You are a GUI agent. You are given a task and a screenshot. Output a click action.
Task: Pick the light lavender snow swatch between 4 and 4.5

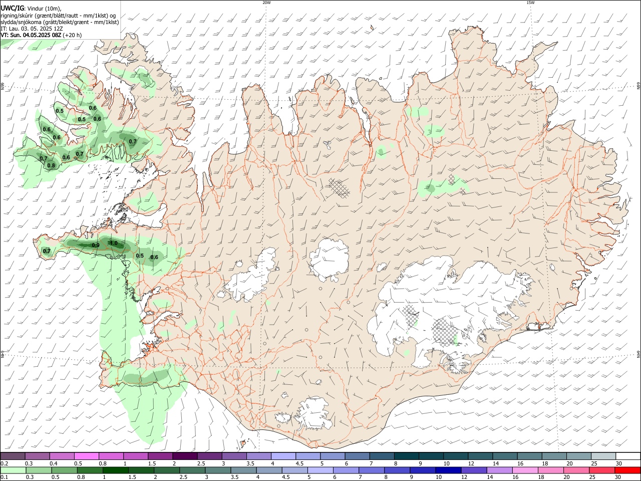[x=283, y=456]
